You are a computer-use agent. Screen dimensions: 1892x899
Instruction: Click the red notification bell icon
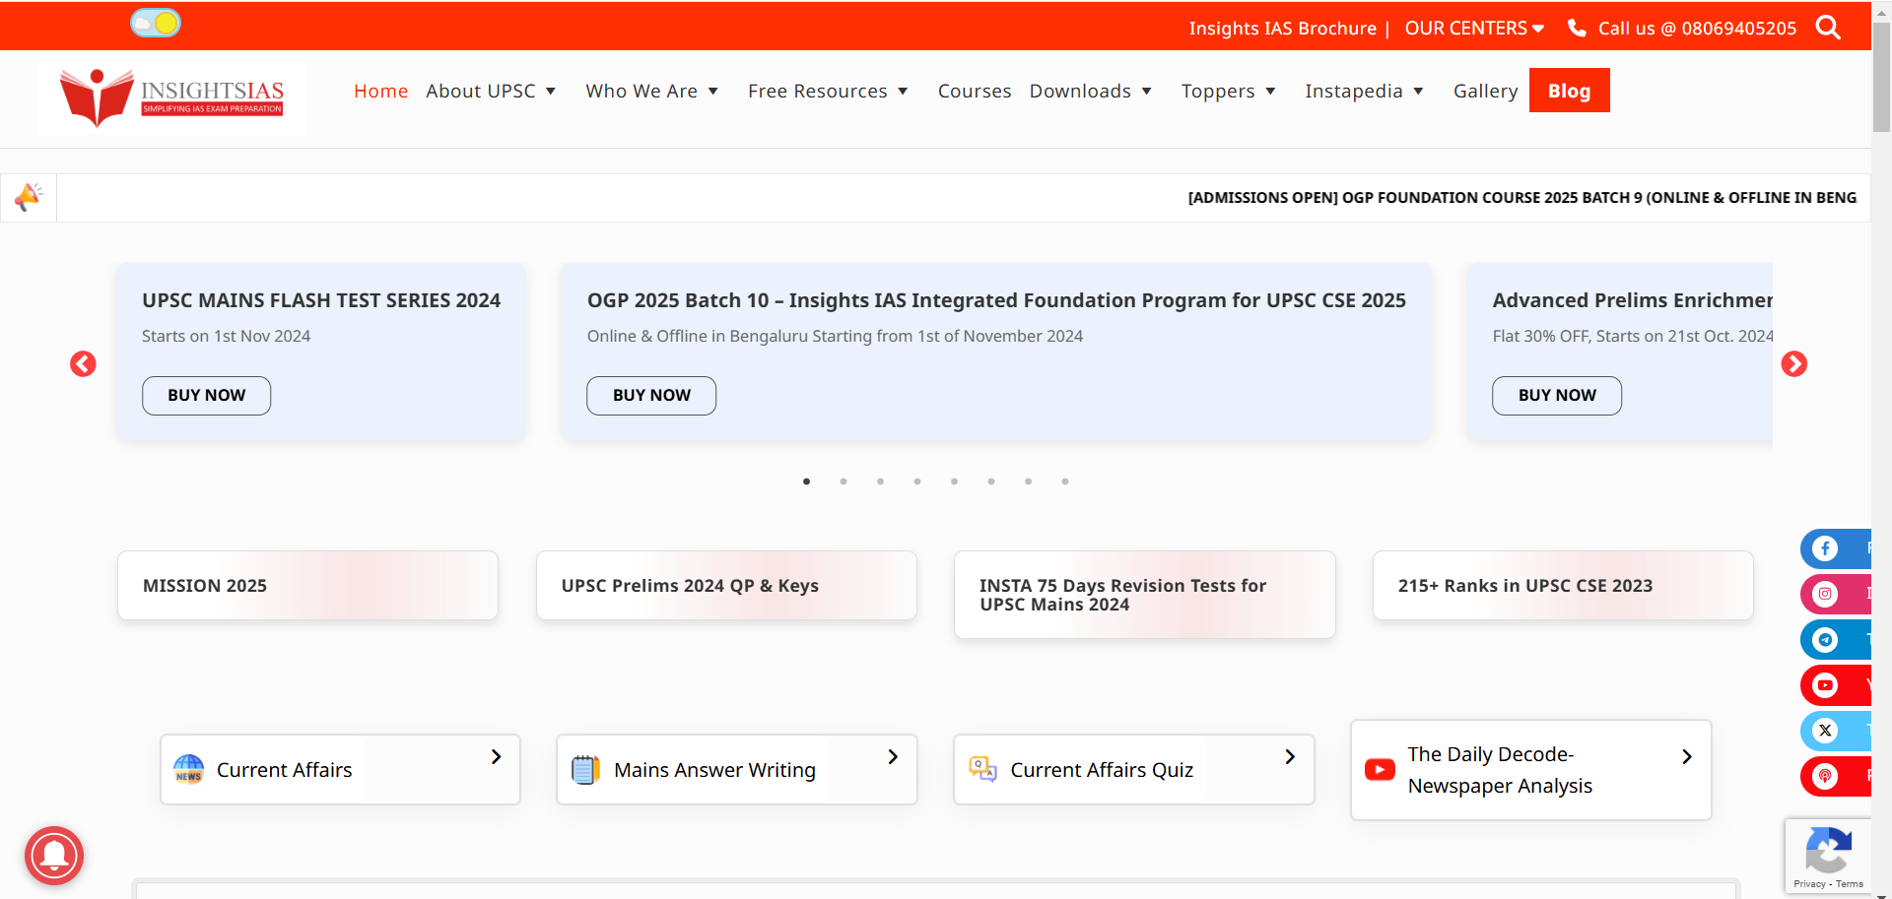[54, 856]
